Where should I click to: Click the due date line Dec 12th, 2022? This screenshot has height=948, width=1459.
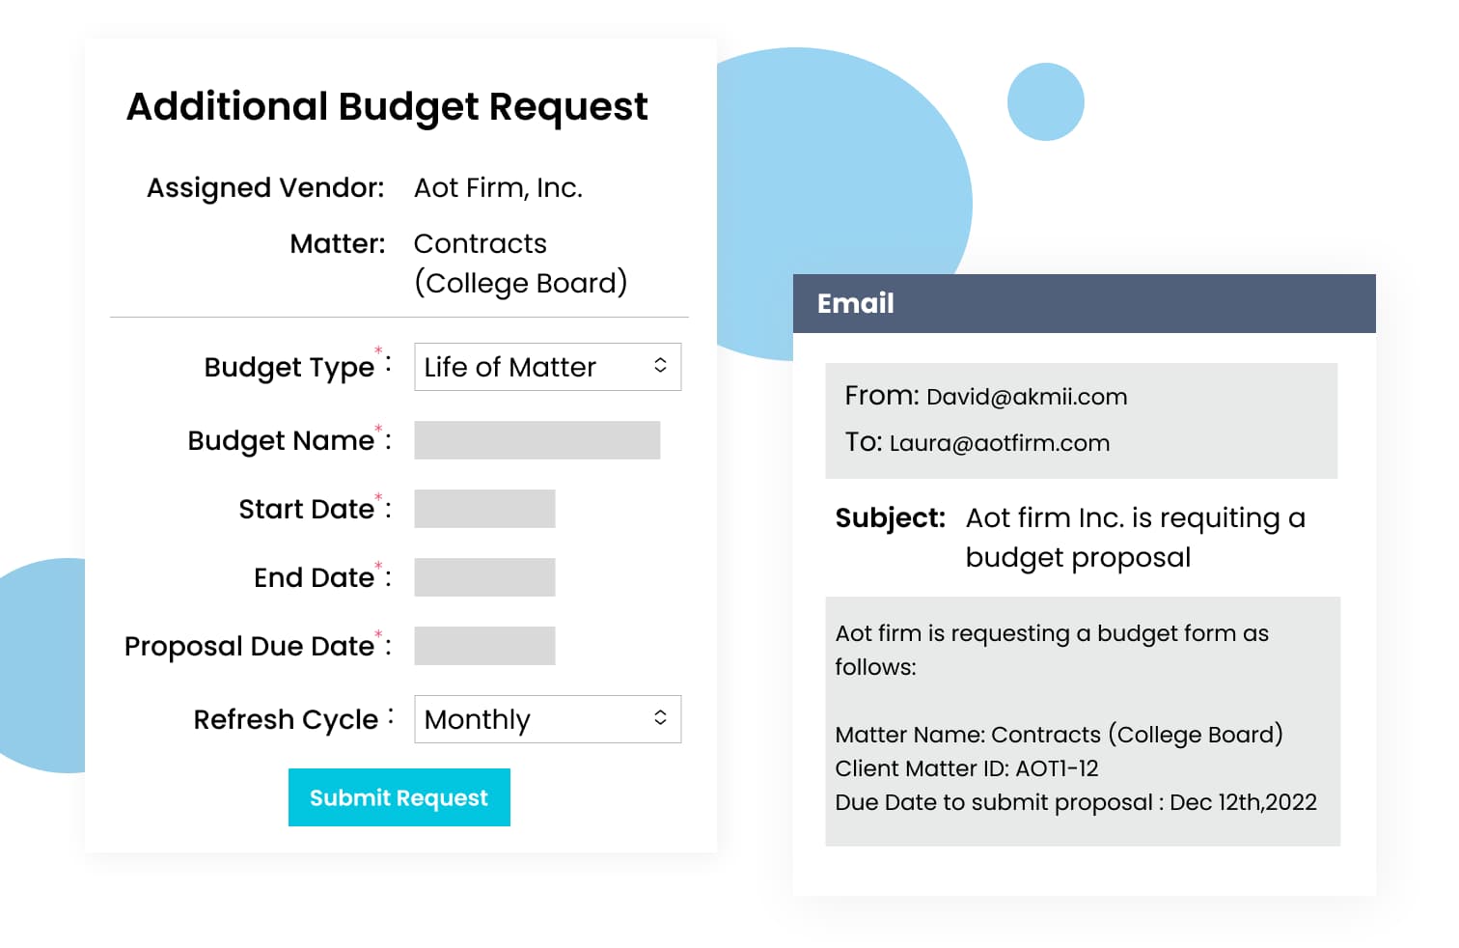pos(1075,802)
